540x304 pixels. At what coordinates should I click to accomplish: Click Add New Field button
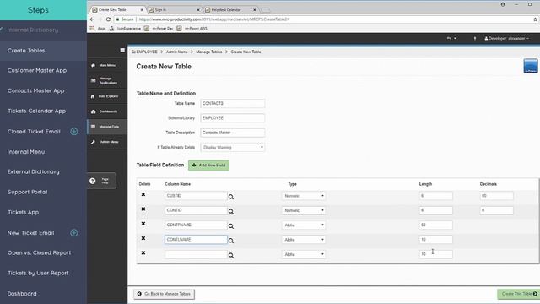[208, 166]
